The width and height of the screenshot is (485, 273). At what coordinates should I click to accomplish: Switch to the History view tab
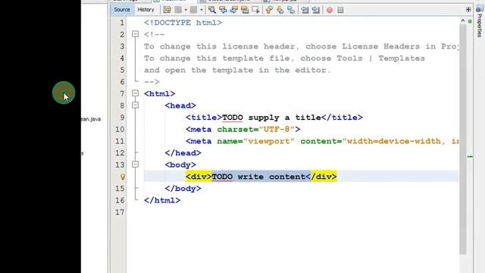pyautogui.click(x=145, y=10)
